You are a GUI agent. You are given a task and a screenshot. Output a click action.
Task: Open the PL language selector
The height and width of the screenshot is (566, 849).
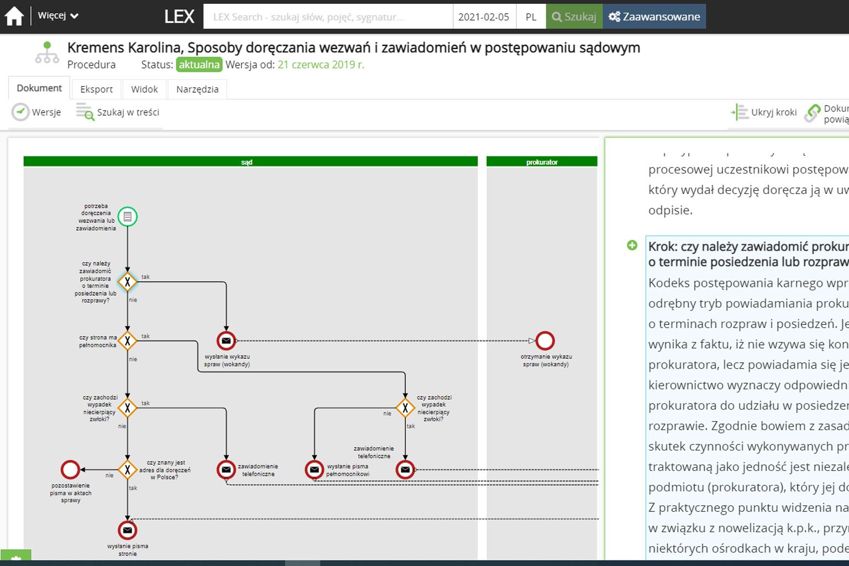tap(531, 17)
